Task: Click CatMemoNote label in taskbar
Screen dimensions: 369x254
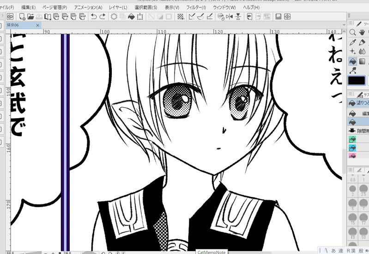Action: [212, 252]
